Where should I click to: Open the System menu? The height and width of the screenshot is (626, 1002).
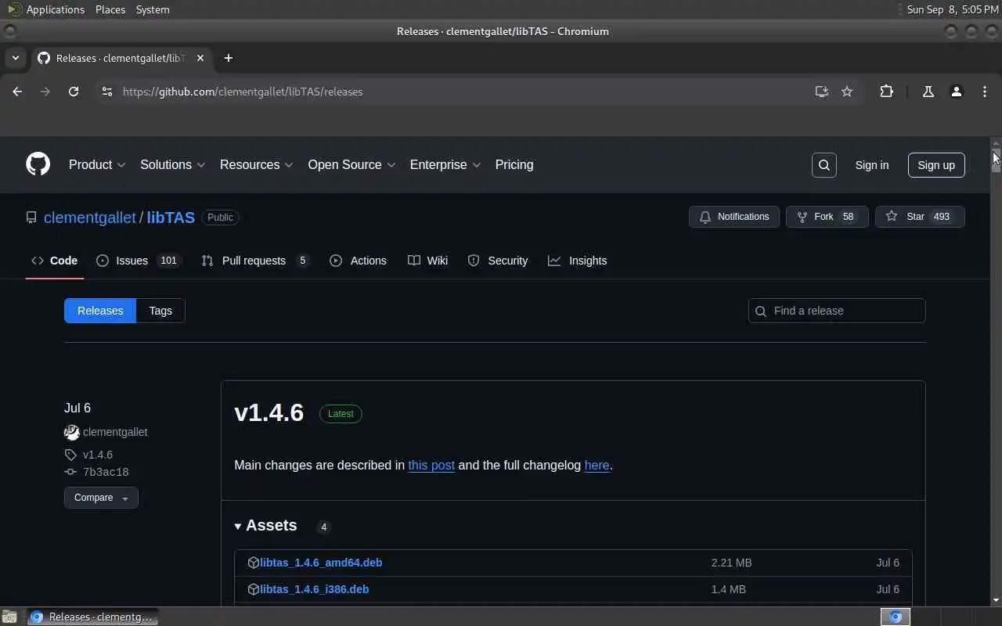(x=153, y=9)
